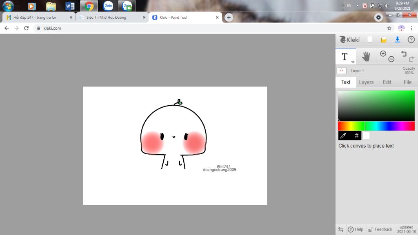The image size is (418, 235).
Task: Click the white secondary color swatch
Action: 366,135
